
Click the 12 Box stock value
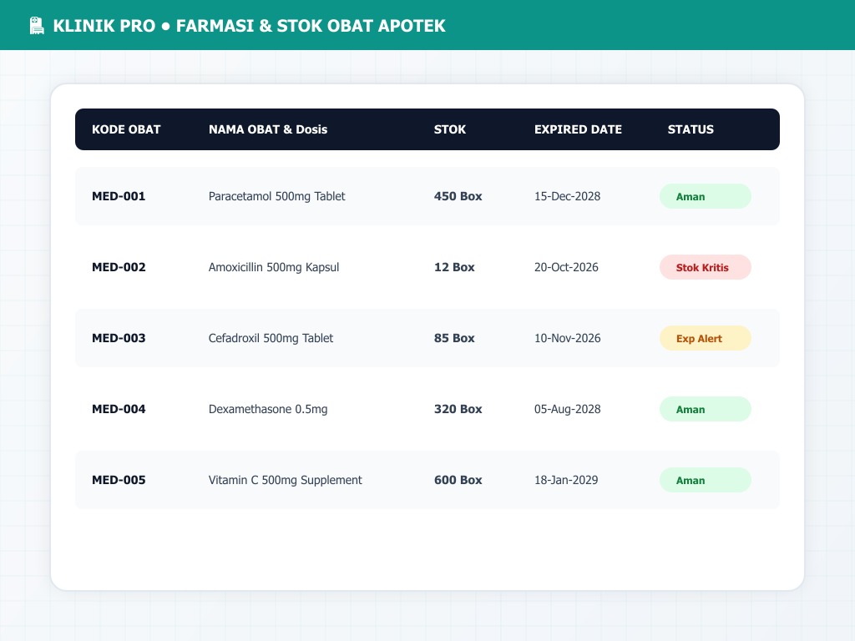coord(454,267)
